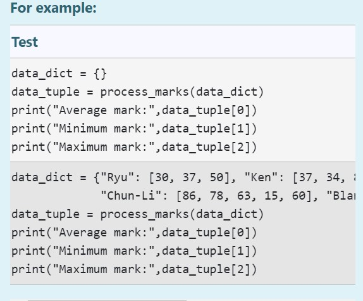Click first test's 'data_tuple = process_marks(data_dict)' line
Image resolution: width=363 pixels, height=301 pixels.
click(137, 92)
